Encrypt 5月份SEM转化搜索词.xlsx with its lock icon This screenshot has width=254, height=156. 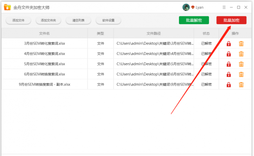229,64
